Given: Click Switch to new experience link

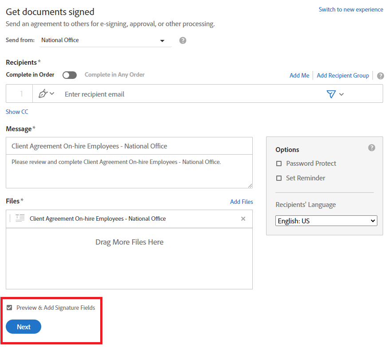Looking at the screenshot, I should (351, 9).
